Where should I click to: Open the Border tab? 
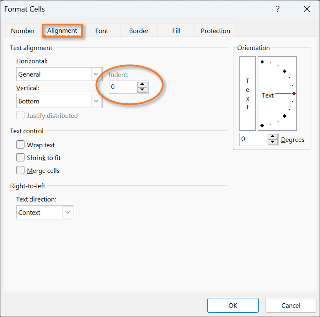139,31
